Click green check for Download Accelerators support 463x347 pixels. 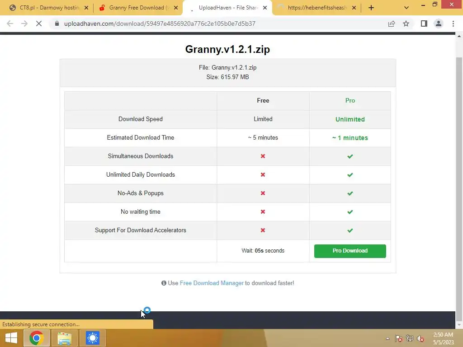[x=350, y=230]
